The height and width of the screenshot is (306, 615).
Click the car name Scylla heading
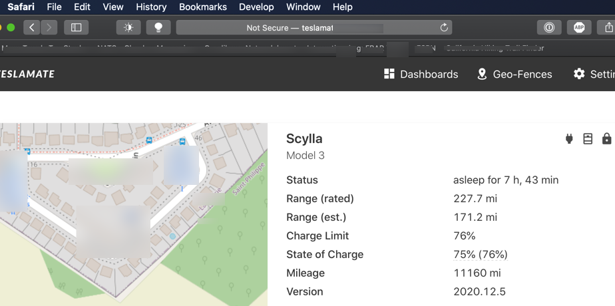click(304, 139)
